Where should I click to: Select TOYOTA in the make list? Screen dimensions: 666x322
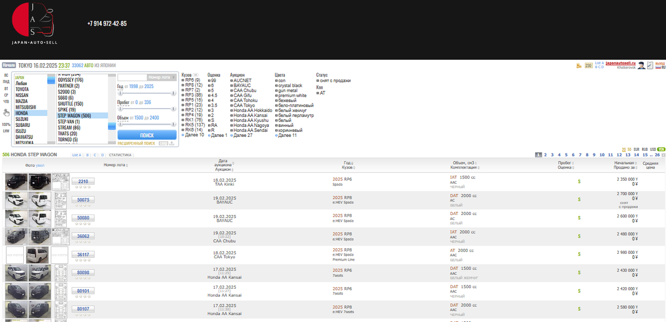click(x=22, y=89)
